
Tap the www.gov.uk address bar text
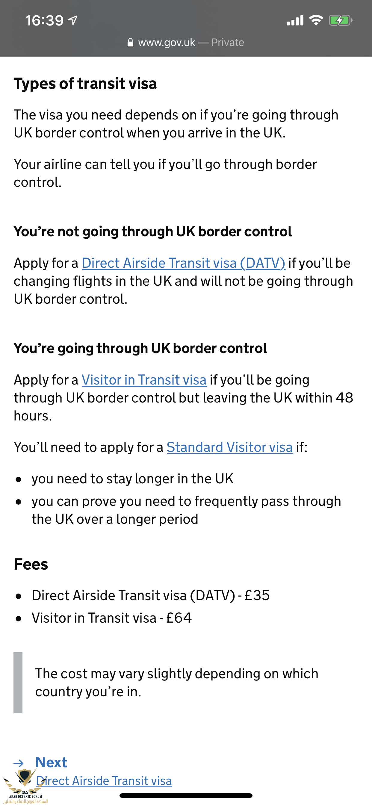click(167, 43)
